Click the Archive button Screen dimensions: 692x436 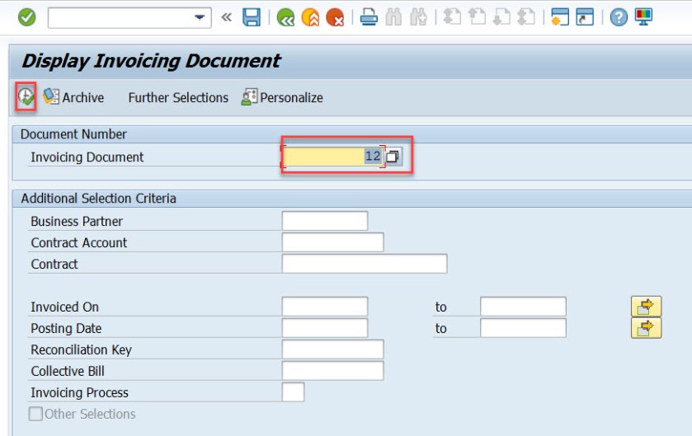click(x=73, y=97)
